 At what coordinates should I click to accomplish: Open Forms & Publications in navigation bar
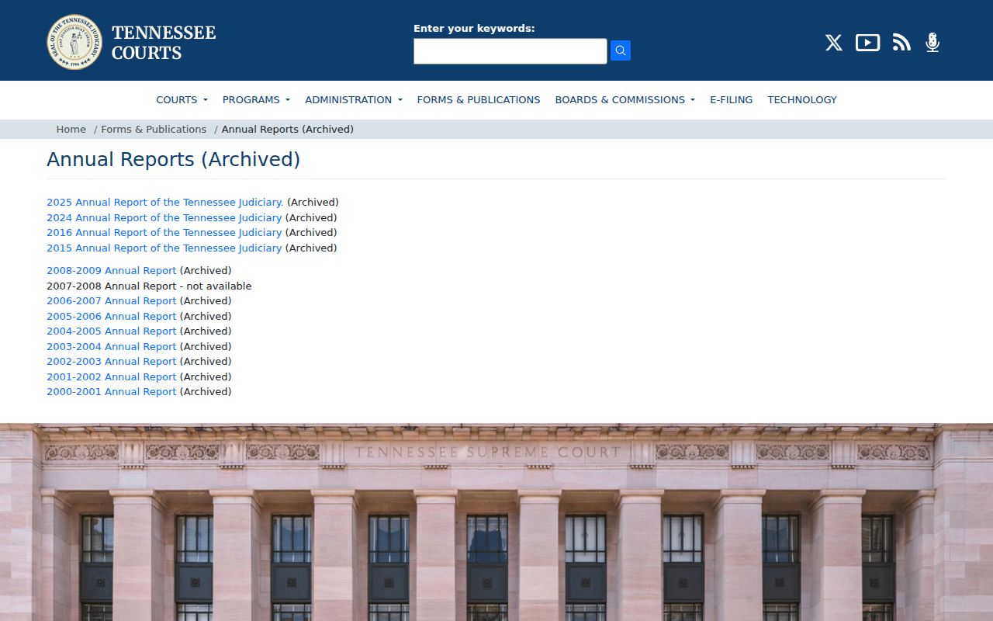[x=479, y=99]
